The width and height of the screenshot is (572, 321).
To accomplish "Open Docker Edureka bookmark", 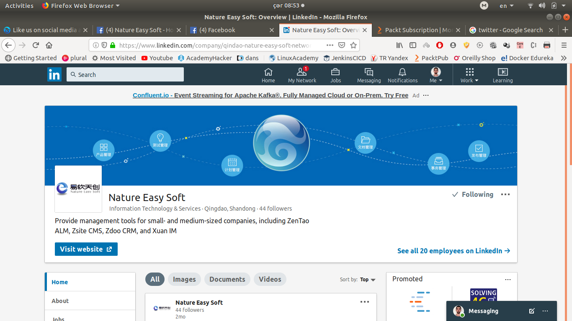I will (527, 58).
